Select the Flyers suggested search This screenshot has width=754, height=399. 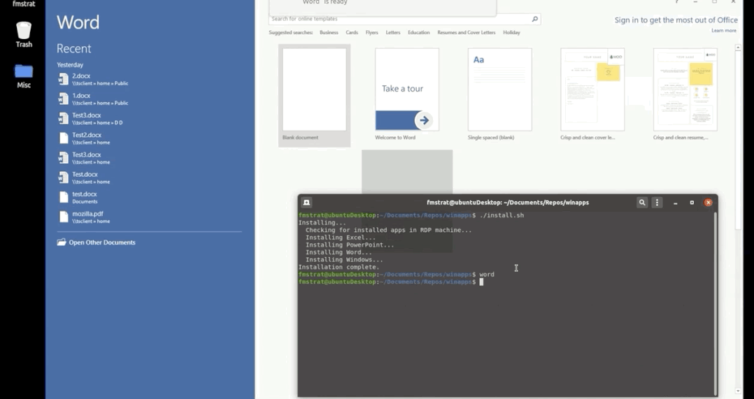[371, 33]
